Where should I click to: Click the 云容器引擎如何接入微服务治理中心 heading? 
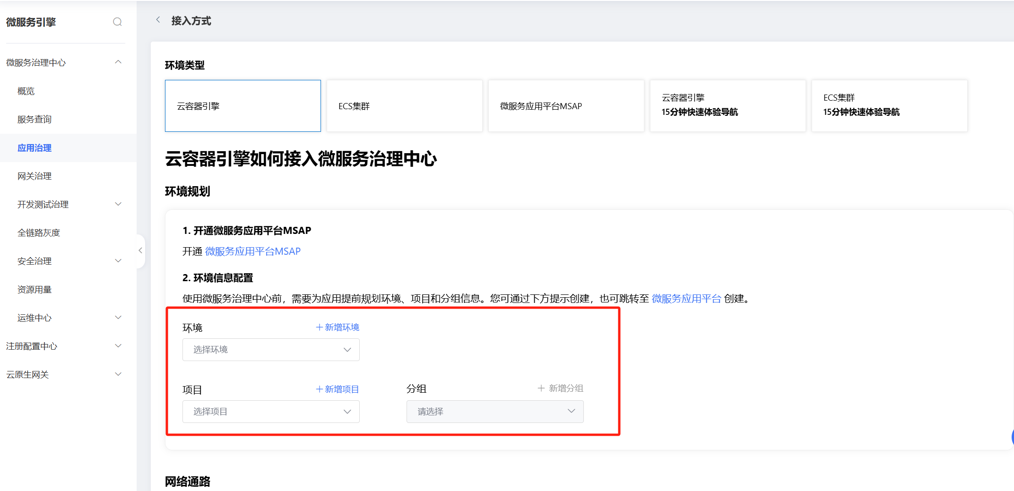tap(301, 159)
